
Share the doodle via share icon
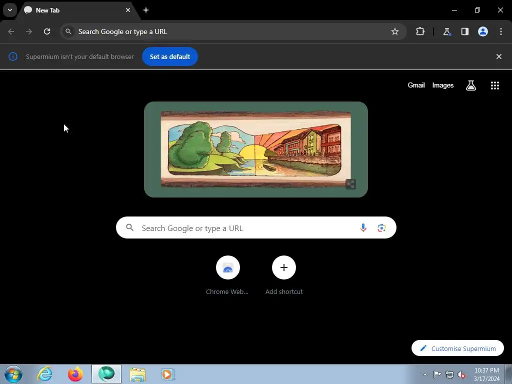[x=350, y=184]
